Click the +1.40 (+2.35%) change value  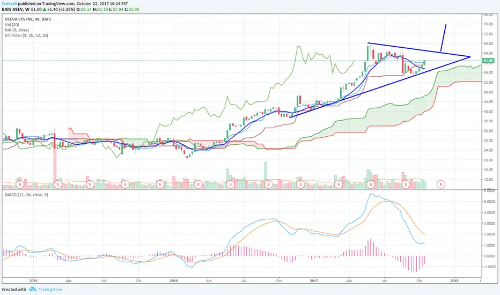click(61, 10)
